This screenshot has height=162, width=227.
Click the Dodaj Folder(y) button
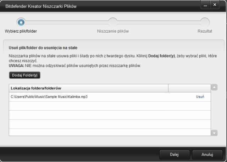click(x=25, y=75)
